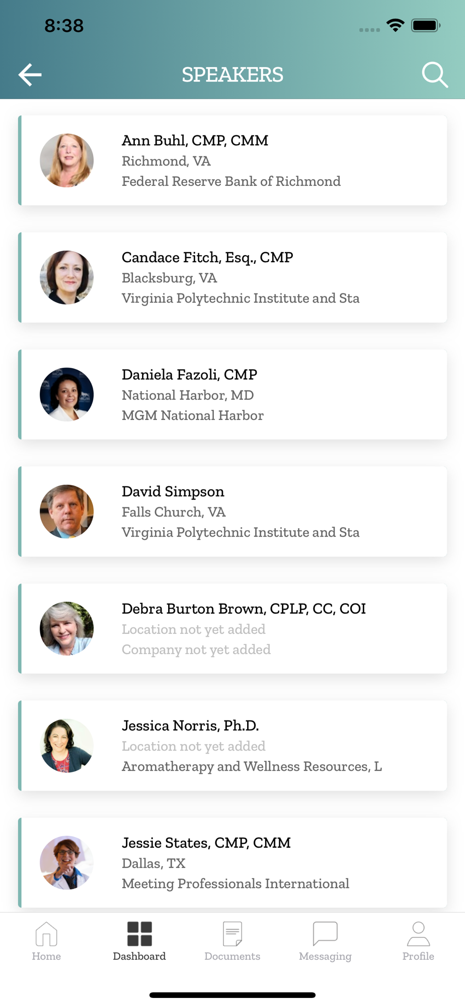Tap the Wi-Fi status icon

[396, 25]
